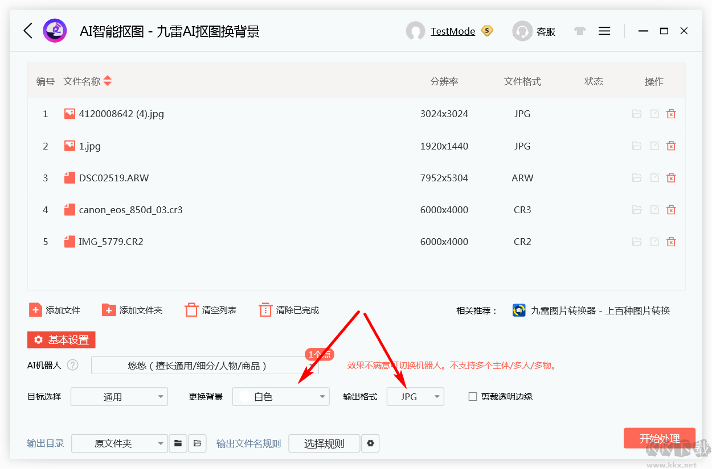Click the white 白色 background color swatch
This screenshot has width=712, height=469.
tap(245, 396)
